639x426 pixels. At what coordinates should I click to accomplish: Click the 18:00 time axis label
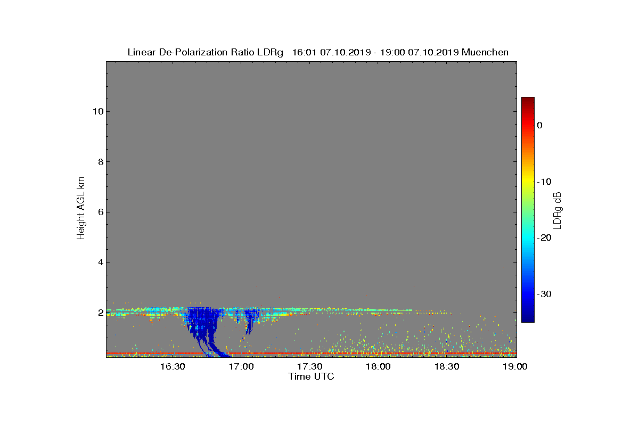[x=378, y=367]
